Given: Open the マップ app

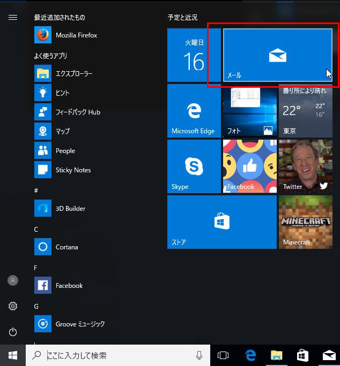Looking at the screenshot, I should click(52, 131).
